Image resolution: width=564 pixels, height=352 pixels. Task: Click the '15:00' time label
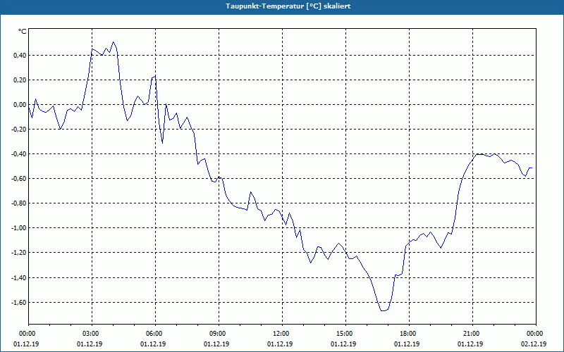click(x=345, y=334)
